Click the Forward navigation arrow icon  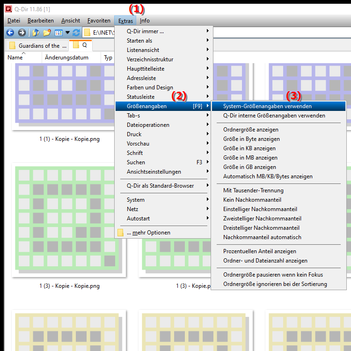click(x=22, y=33)
